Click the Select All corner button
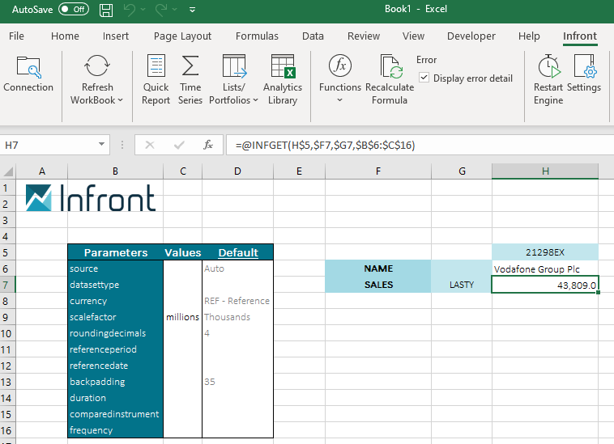614x444 pixels. [7, 171]
